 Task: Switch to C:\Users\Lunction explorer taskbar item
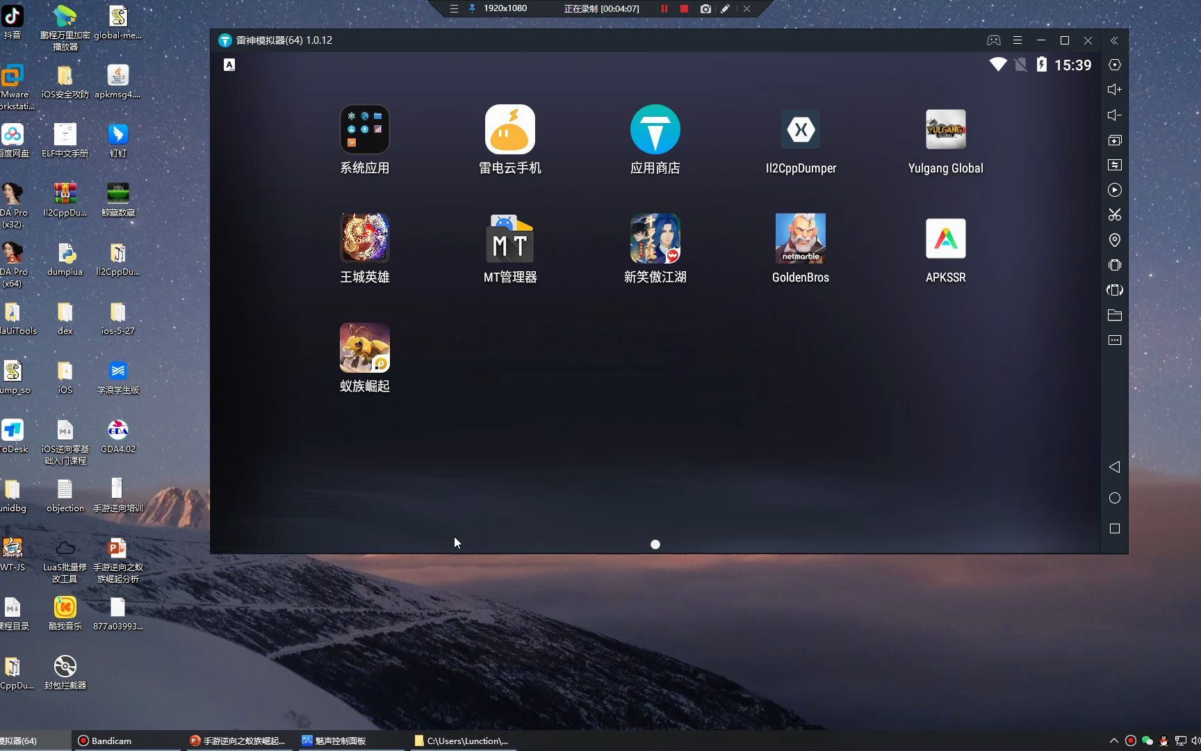point(461,741)
